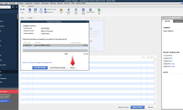183x110 pixels.
Task: Go to previous bill with left arrow
Action: pos(21,10)
